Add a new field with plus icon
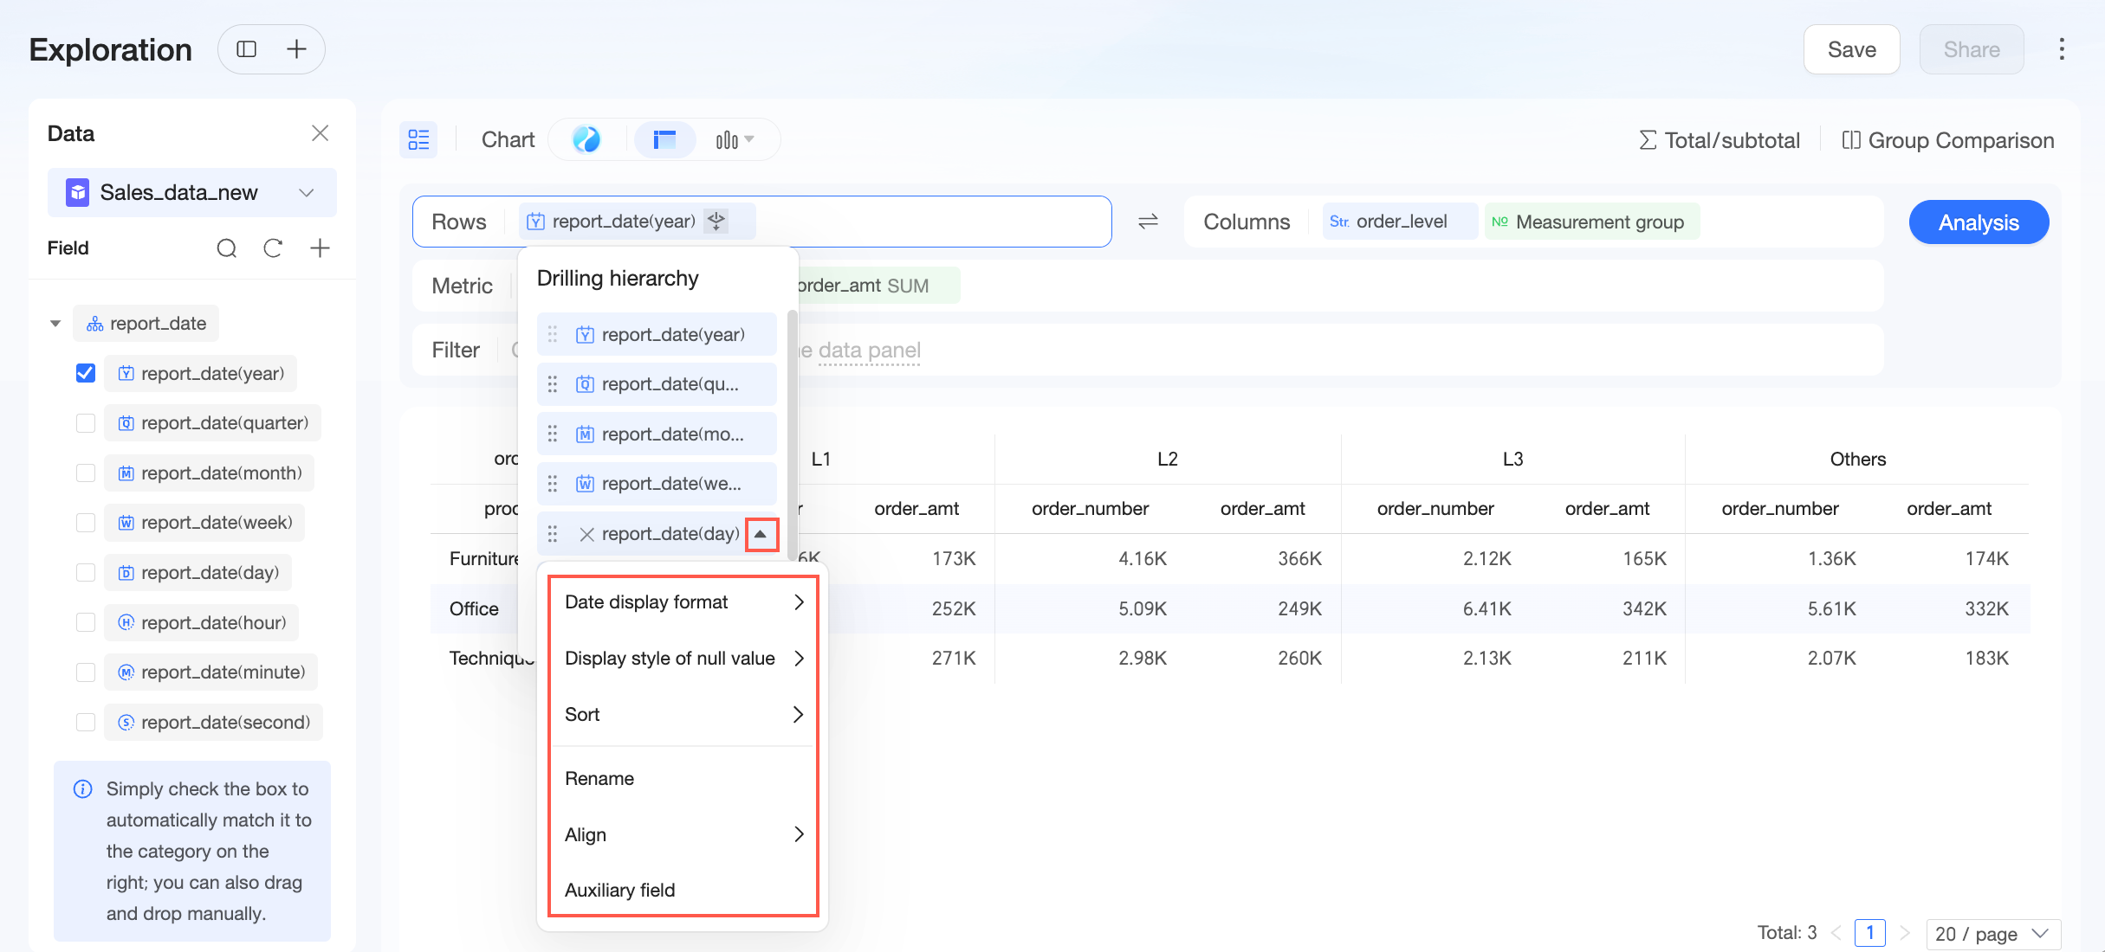This screenshot has width=2105, height=952. point(320,248)
